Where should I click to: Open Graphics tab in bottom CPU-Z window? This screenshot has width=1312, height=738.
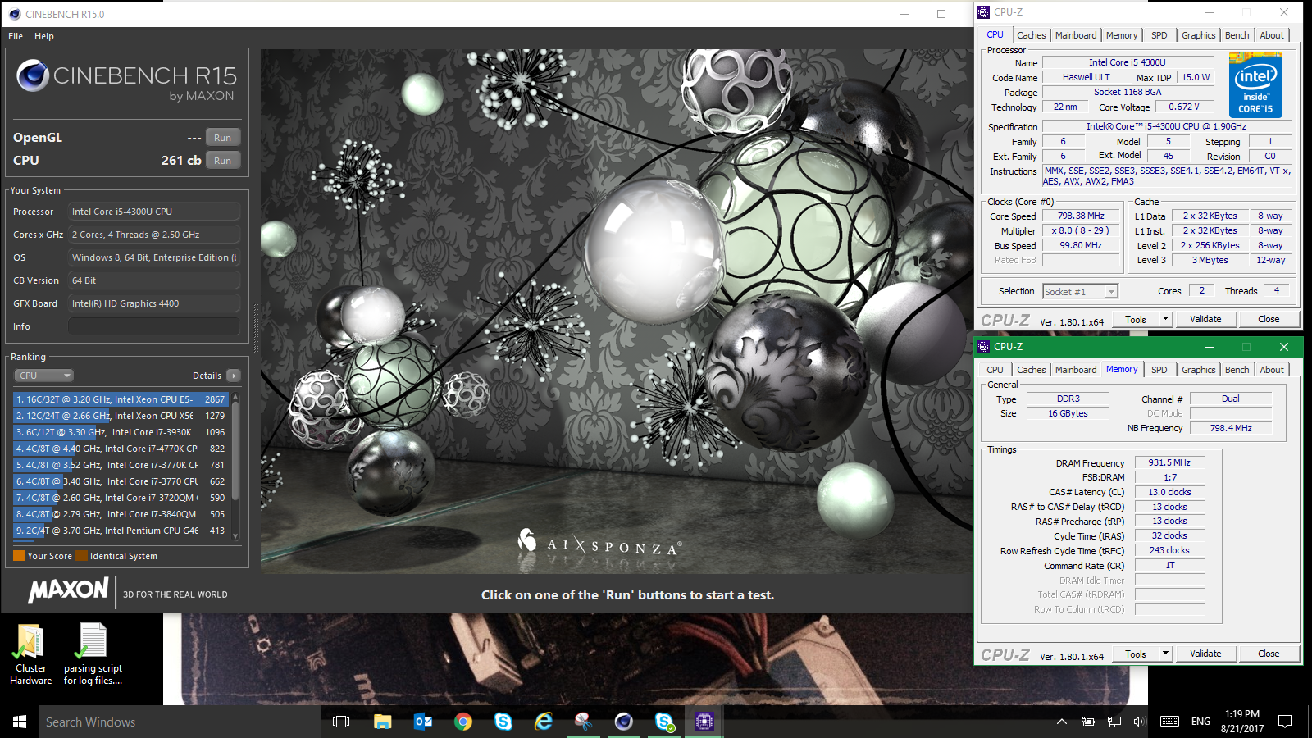(1198, 370)
